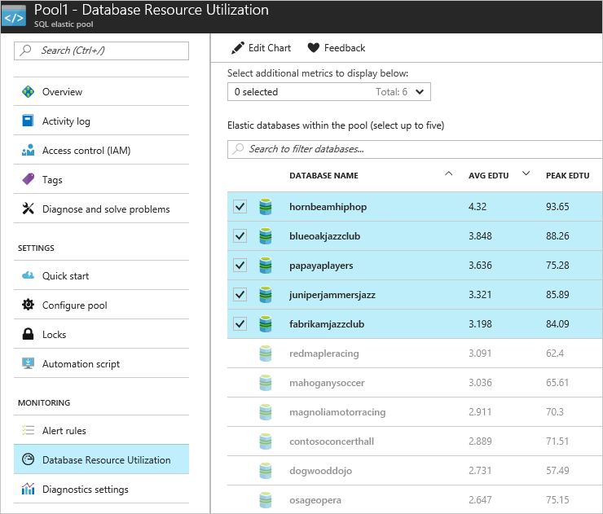Click the Automation script download icon
This screenshot has width=603, height=514.
(28, 363)
